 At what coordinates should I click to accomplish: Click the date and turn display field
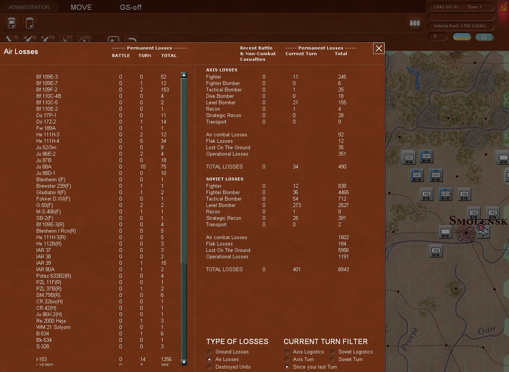coord(461,7)
